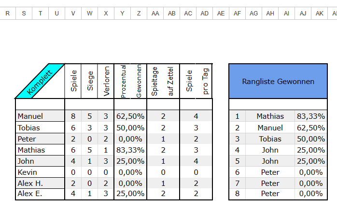Click the blue Rangliste Gewonnen header

coord(278,81)
